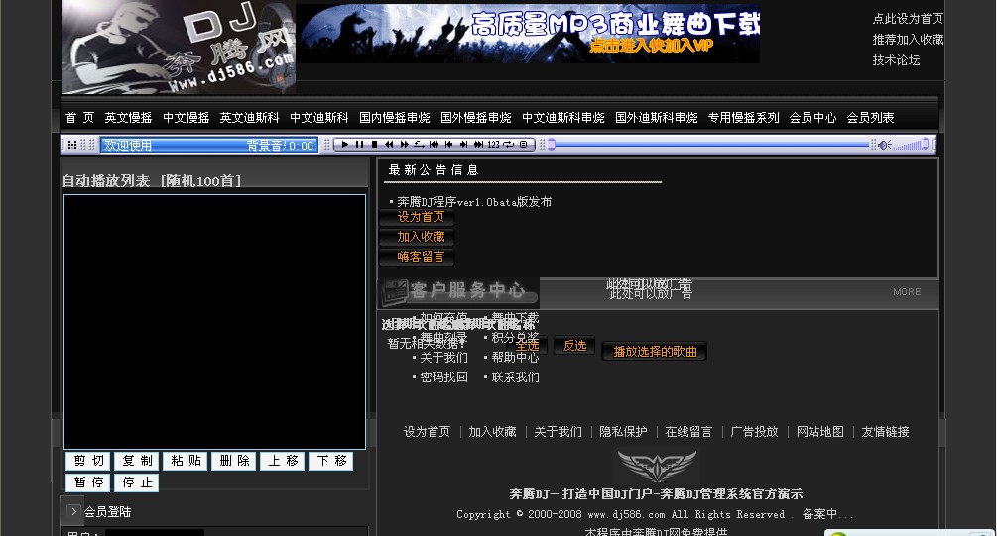This screenshot has width=997, height=536.
Task: Toggle the repeat loop icon in player
Action: [508, 145]
